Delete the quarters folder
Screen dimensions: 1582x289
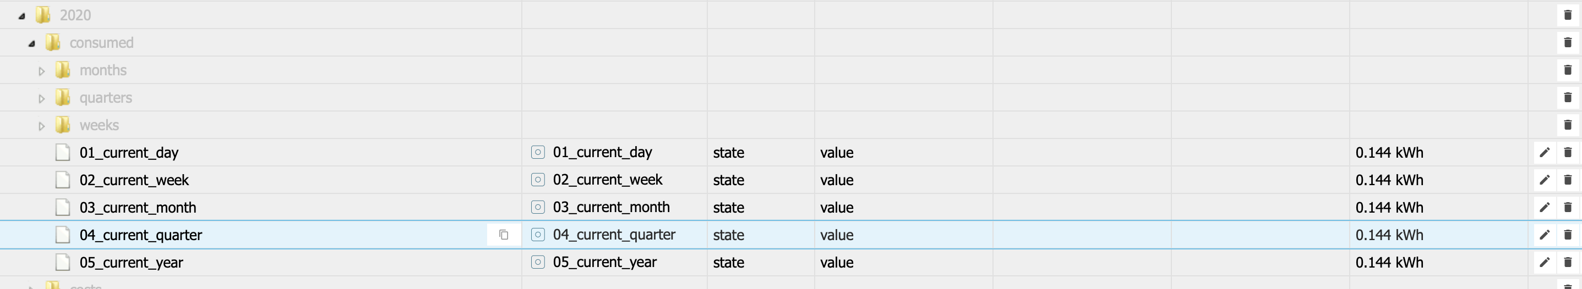coord(1567,98)
